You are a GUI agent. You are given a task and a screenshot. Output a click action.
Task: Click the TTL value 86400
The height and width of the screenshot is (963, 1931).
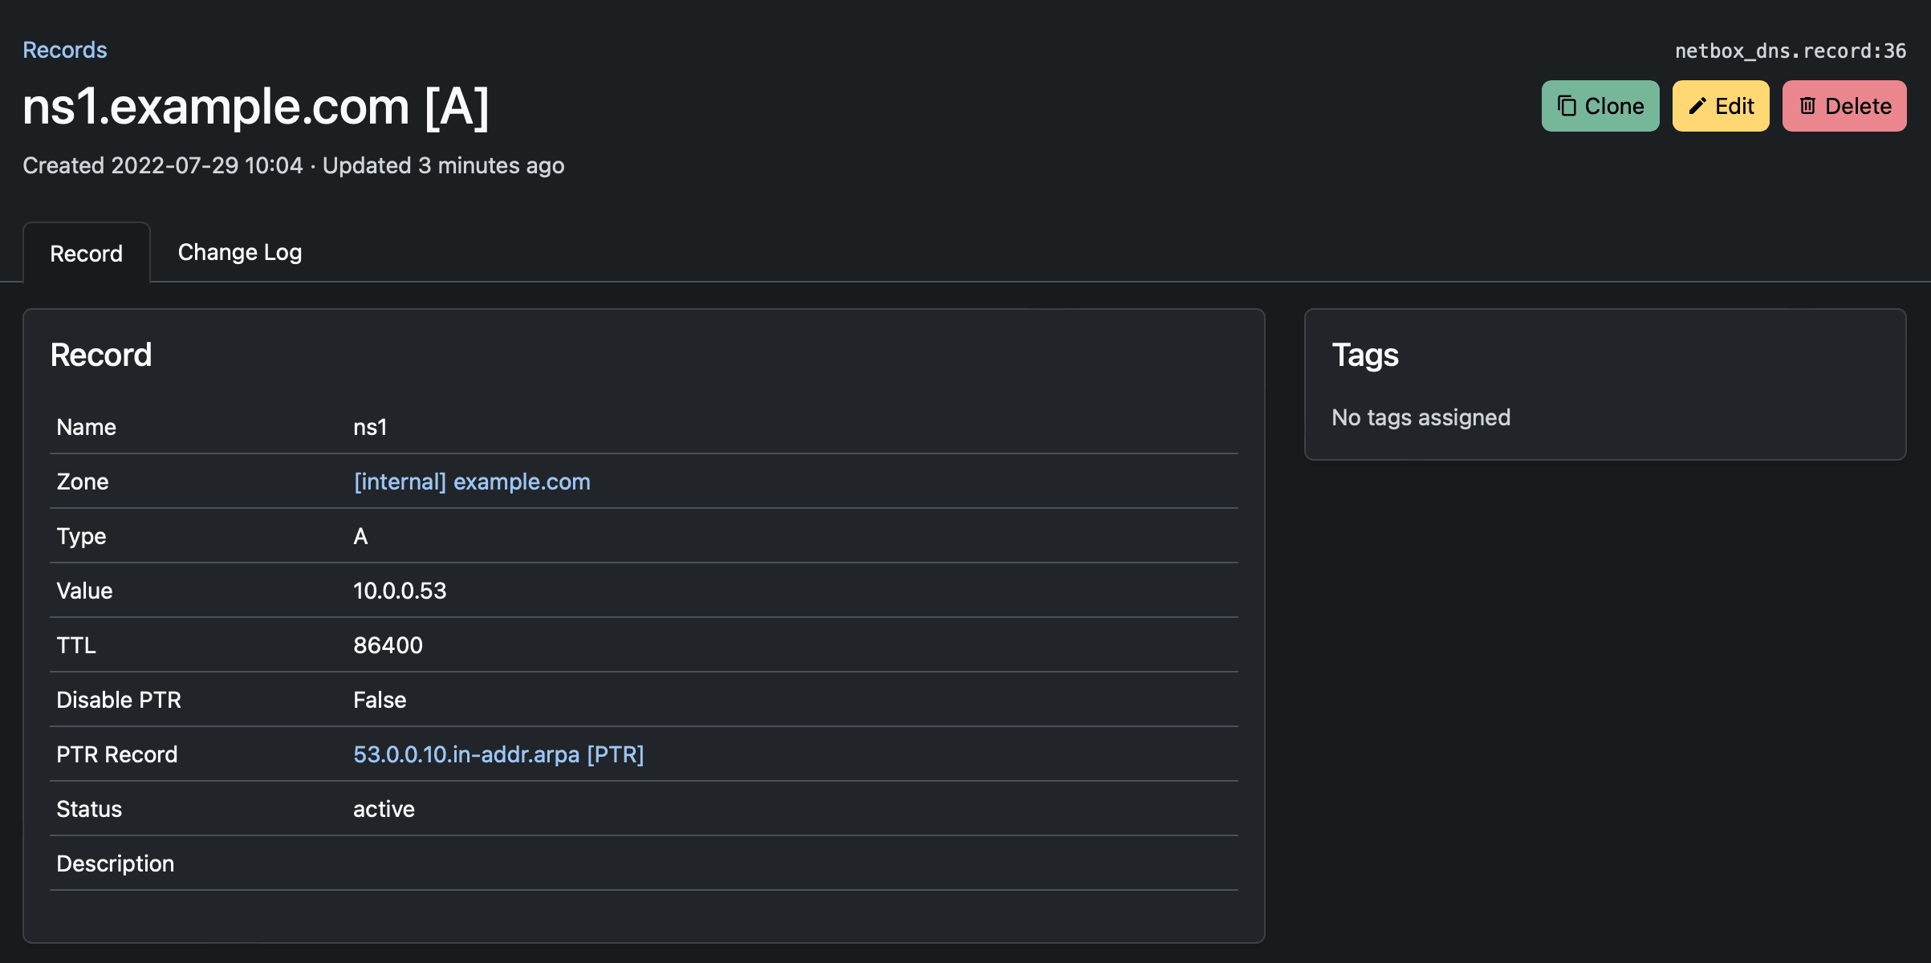coord(388,645)
